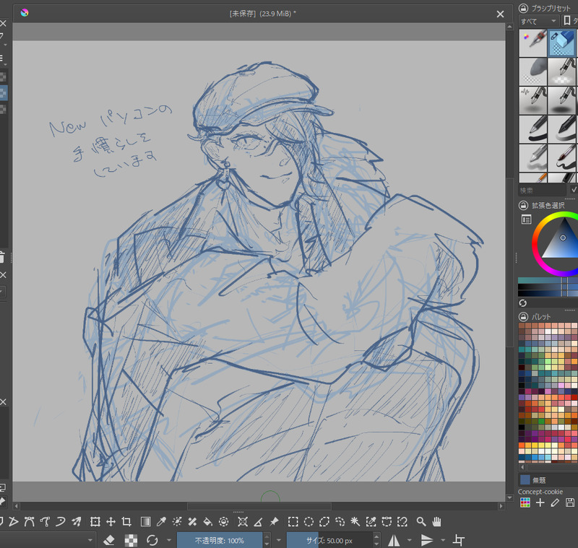The image size is (578, 548).
Task: Open the すべて brush tag dropdown
Action: [539, 21]
